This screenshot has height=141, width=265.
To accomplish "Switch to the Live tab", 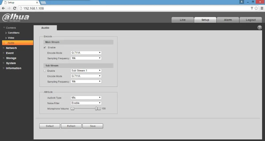I will pyautogui.click(x=183, y=20).
